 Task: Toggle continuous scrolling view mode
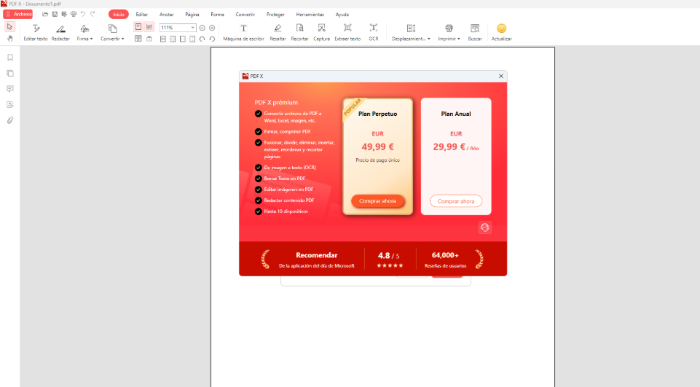click(x=149, y=27)
